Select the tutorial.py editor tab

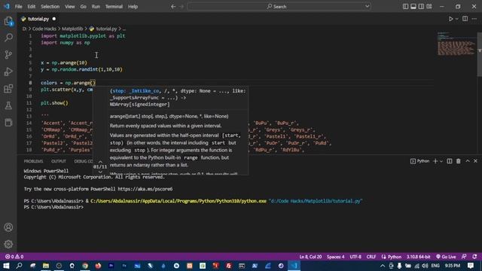[38, 19]
